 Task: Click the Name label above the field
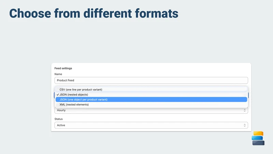58,74
